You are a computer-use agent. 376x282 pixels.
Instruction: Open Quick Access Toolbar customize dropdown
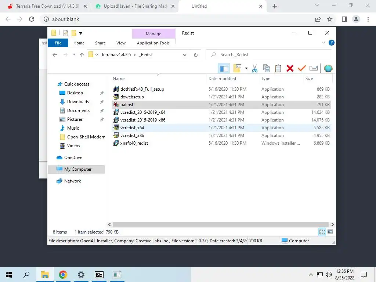point(80,33)
